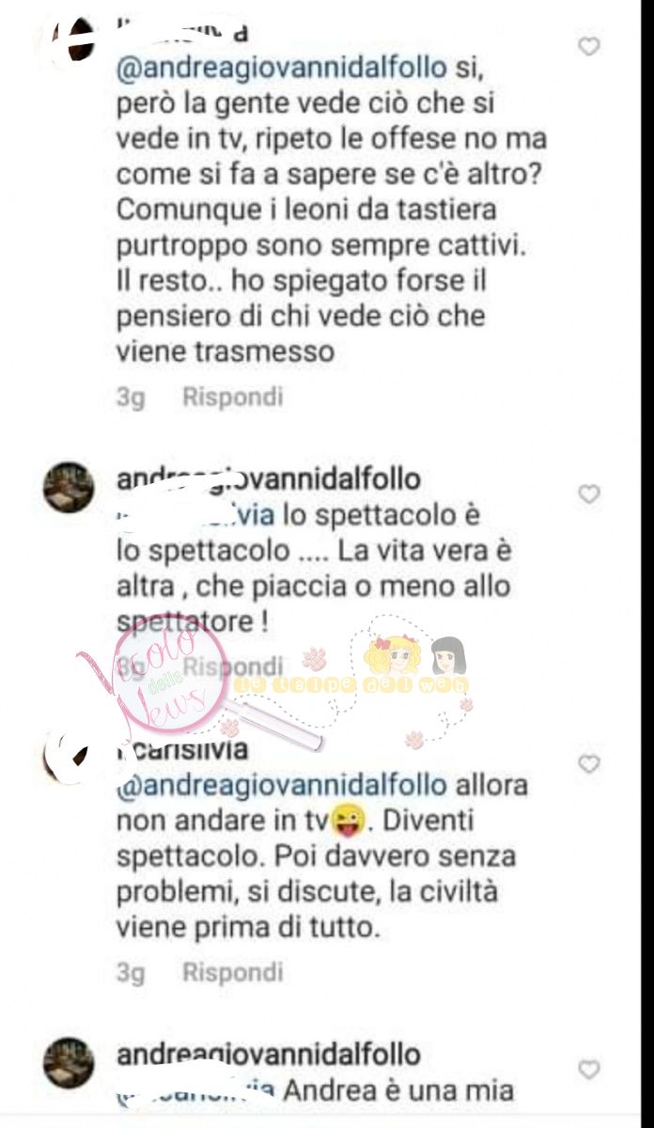Open avatar of andreagiovannidalfollo in second comment

69,489
